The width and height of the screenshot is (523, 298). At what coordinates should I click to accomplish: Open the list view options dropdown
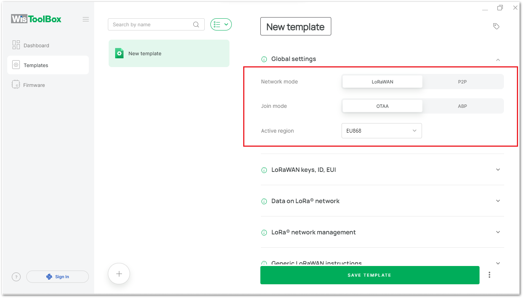coord(221,24)
